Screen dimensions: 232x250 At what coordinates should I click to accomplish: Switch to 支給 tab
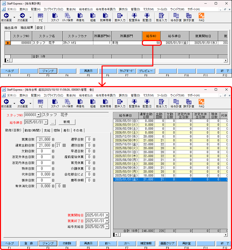[47, 130]
